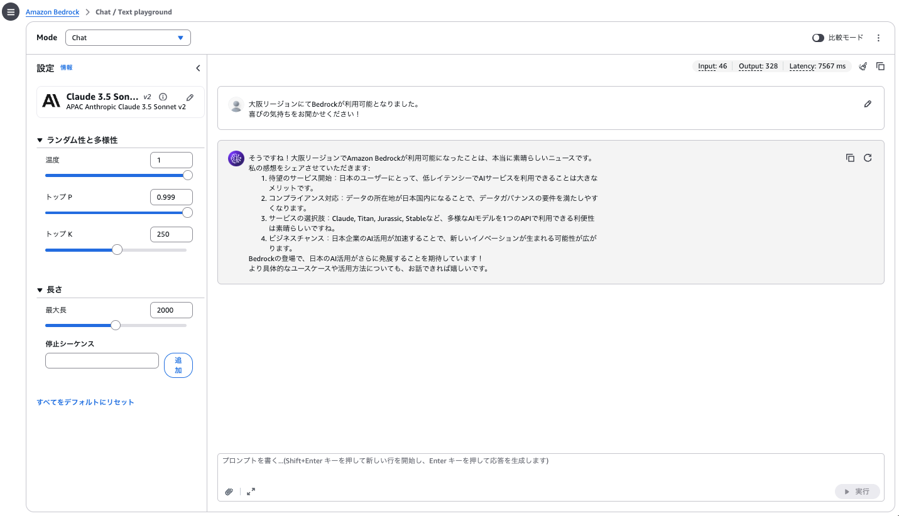The height and width of the screenshot is (516, 899).
Task: Regenerate the assistant response
Action: click(x=868, y=158)
